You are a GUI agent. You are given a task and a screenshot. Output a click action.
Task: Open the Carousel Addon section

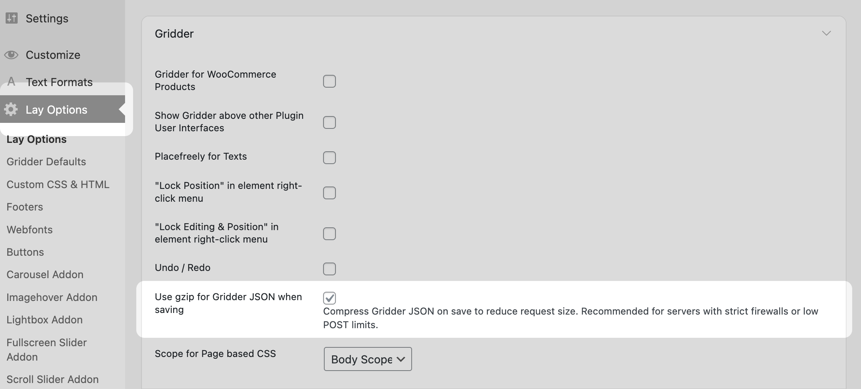(45, 275)
